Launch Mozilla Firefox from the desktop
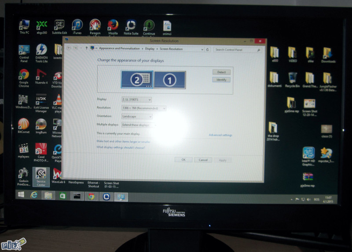The height and width of the screenshot is (252, 352). pyautogui.click(x=113, y=27)
